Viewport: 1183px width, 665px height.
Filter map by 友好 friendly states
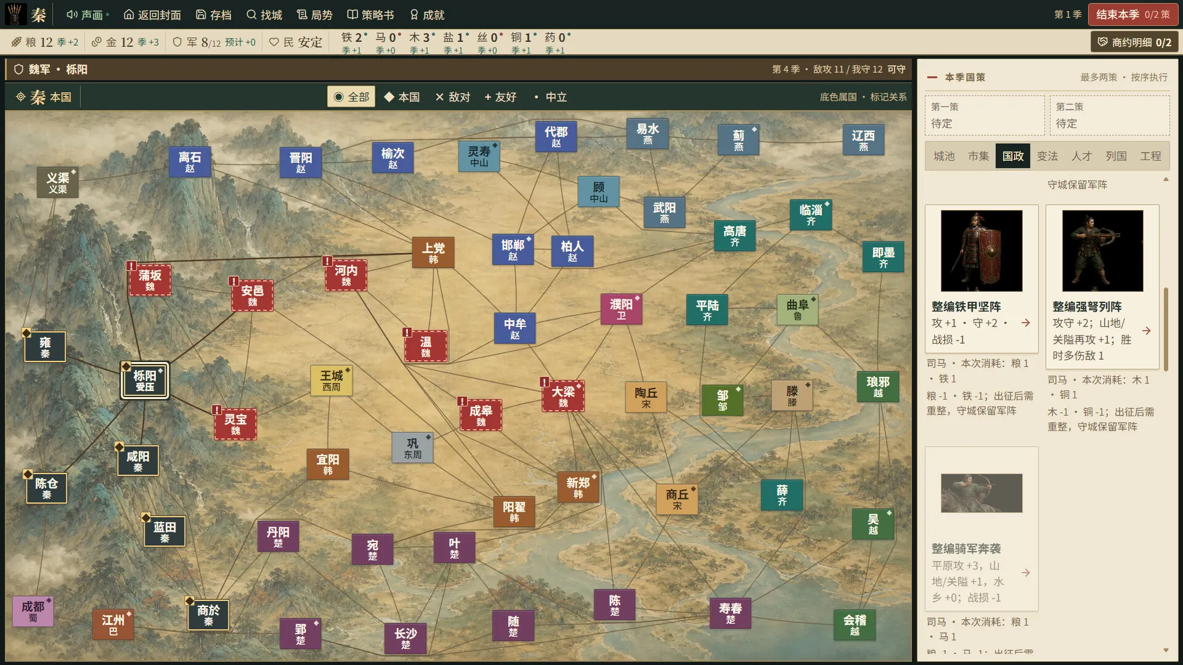[x=500, y=97]
